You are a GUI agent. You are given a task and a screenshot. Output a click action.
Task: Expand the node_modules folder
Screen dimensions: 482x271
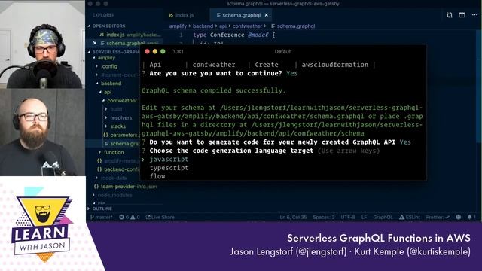(x=114, y=195)
